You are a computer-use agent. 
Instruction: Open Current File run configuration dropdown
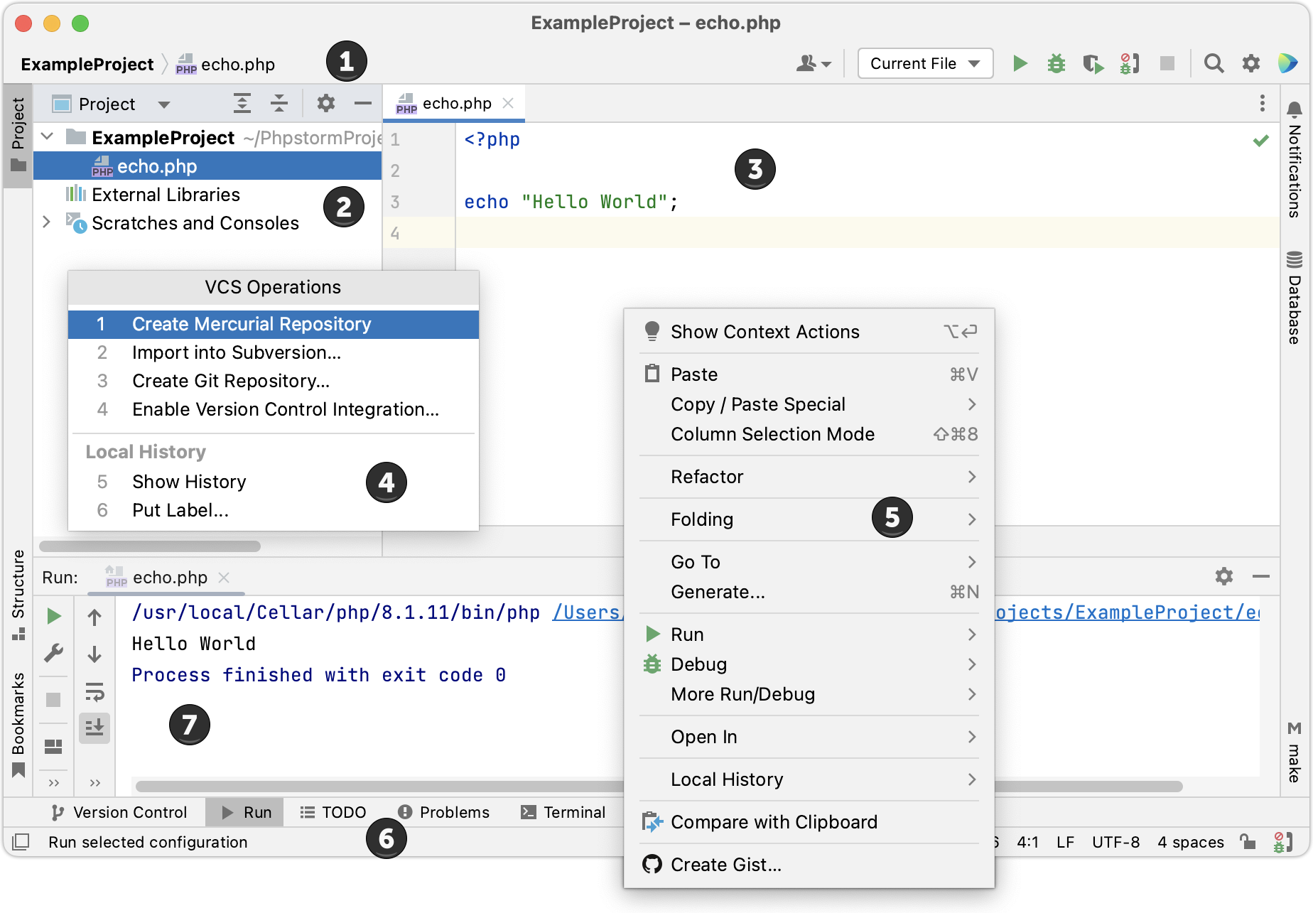tap(925, 64)
